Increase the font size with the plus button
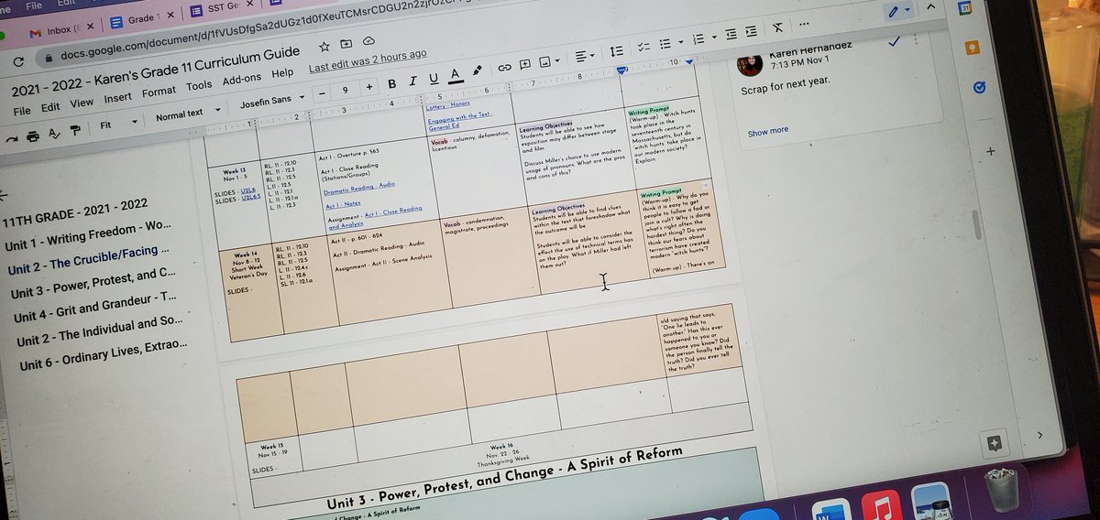The width and height of the screenshot is (1100, 520). pos(369,87)
